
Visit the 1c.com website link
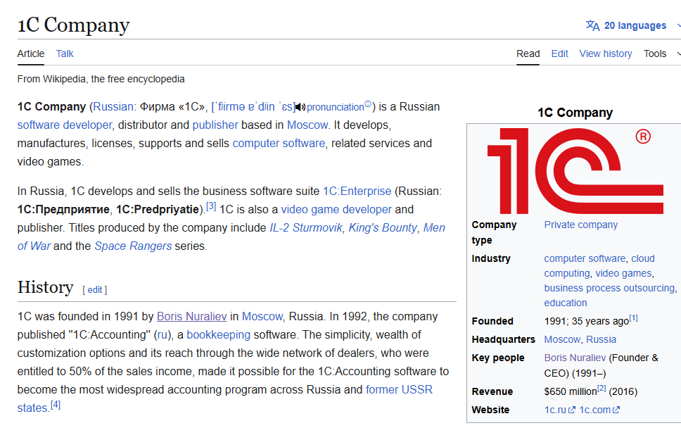coord(594,410)
